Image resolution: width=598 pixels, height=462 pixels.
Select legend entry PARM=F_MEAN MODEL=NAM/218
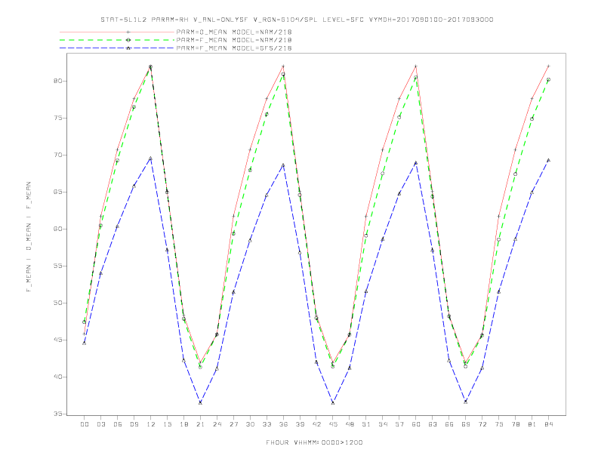[234, 40]
